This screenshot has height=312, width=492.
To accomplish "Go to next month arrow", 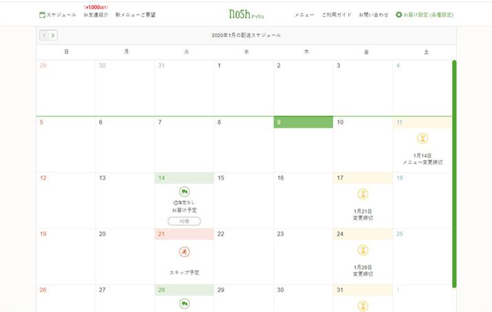I will (53, 36).
